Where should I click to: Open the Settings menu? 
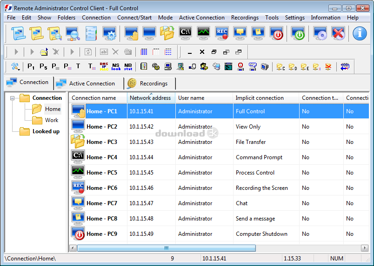[294, 18]
